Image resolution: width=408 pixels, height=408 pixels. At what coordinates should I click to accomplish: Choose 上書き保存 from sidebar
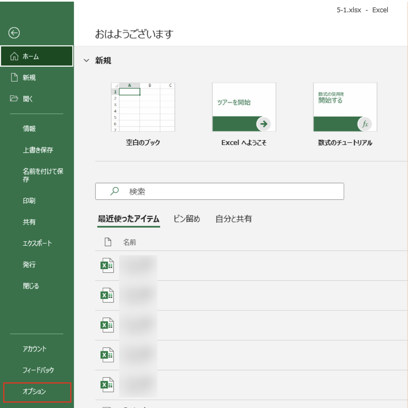[x=37, y=150]
